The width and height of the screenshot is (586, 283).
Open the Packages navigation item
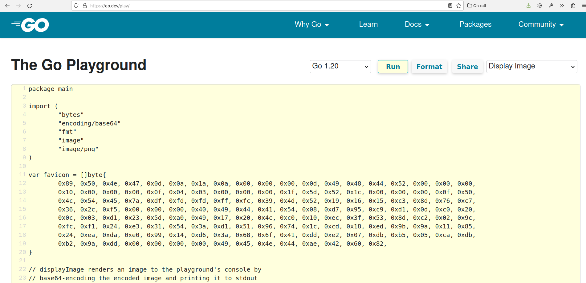pyautogui.click(x=475, y=24)
